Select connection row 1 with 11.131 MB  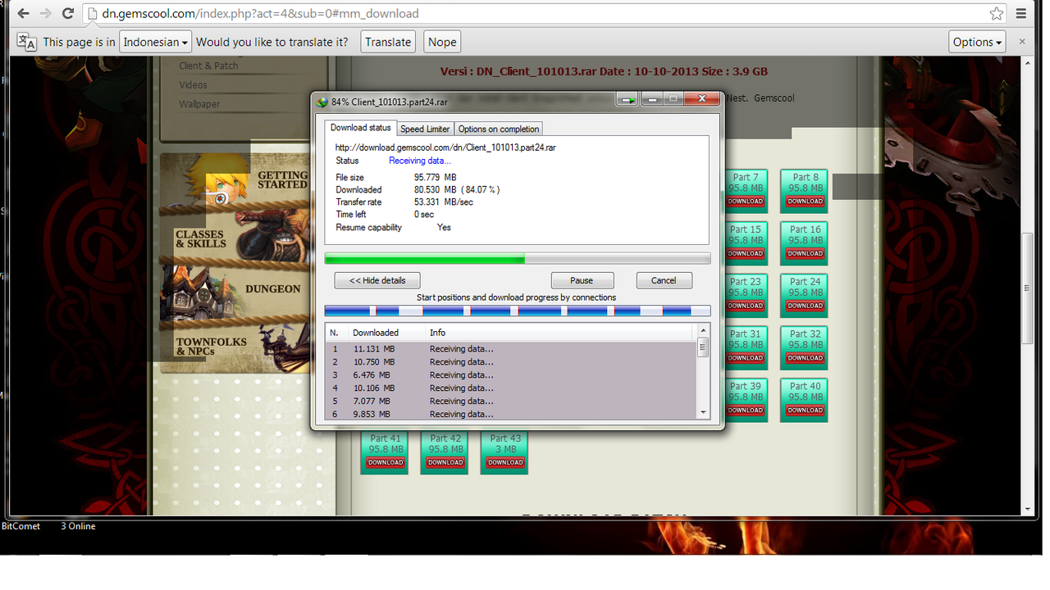coord(511,349)
